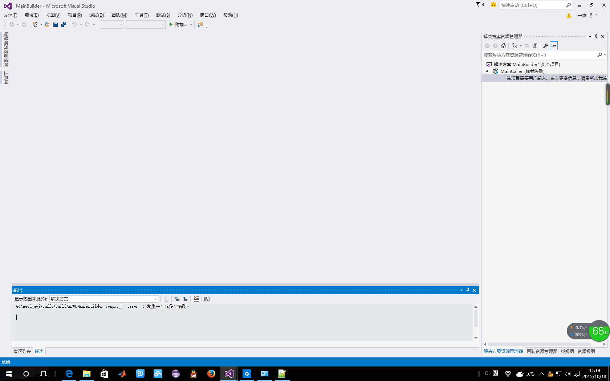This screenshot has height=381, width=610.
Task: Open the New Project dropdown arrow
Action: 41,25
